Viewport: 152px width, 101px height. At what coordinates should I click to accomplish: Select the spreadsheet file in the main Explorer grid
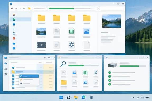[x=72, y=31]
